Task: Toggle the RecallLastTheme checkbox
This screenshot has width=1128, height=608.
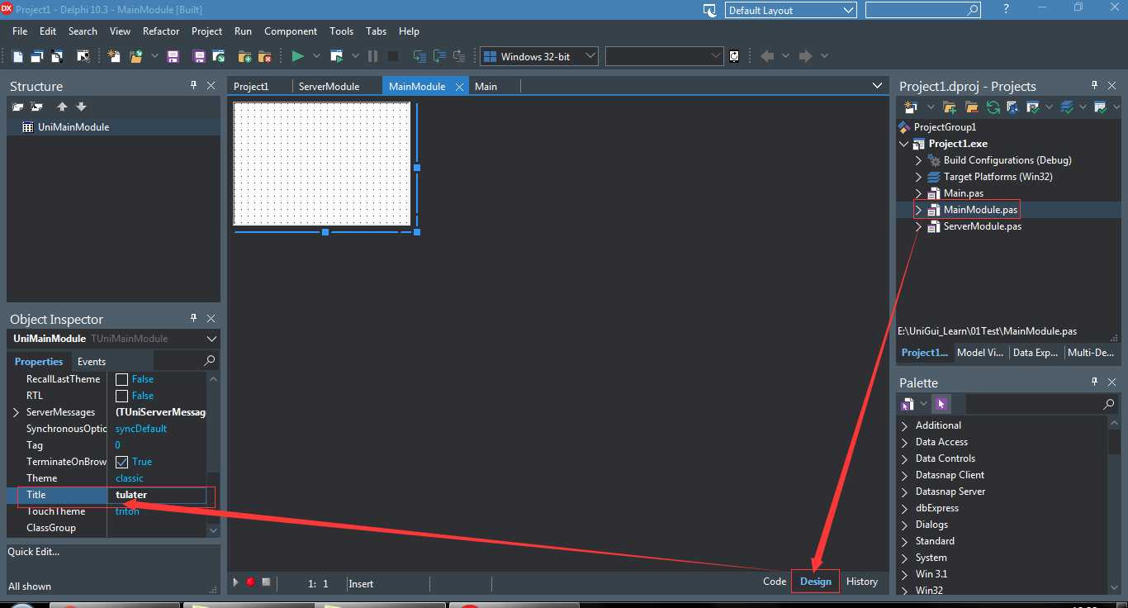Action: 121,379
